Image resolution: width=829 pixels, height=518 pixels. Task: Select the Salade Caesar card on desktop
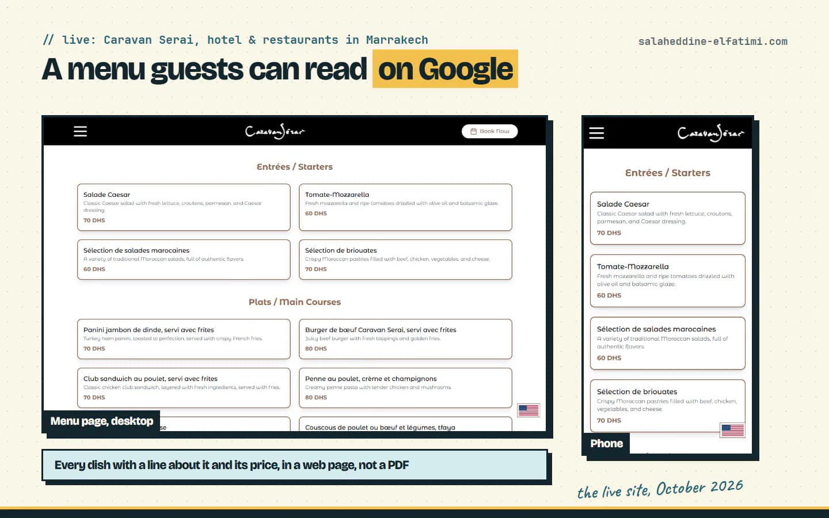(x=184, y=207)
